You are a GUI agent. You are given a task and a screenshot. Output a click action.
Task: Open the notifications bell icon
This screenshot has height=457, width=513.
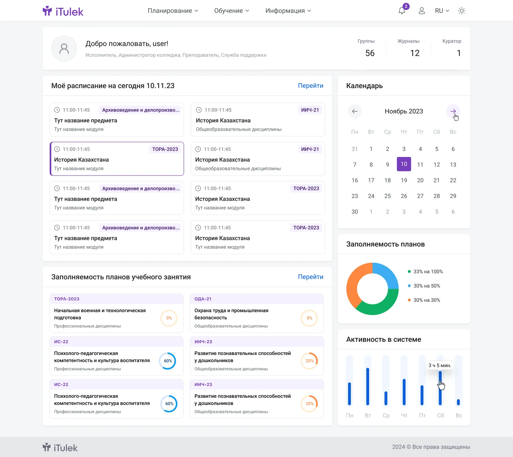(402, 11)
